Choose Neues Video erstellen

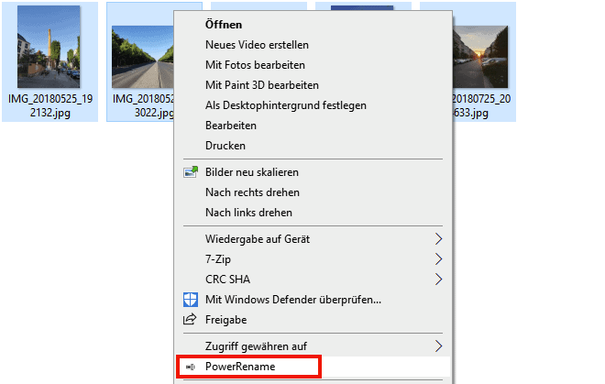coord(257,45)
